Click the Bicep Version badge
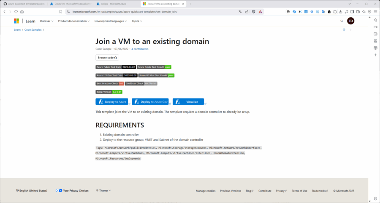 (109, 92)
